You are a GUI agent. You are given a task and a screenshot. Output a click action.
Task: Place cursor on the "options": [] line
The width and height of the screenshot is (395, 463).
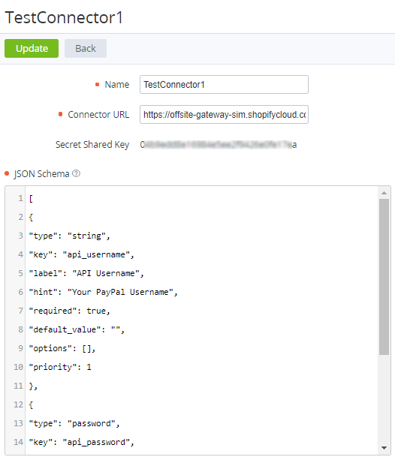pos(62,348)
